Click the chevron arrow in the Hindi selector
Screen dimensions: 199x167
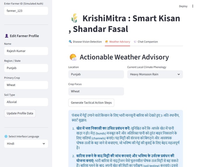click(44, 144)
